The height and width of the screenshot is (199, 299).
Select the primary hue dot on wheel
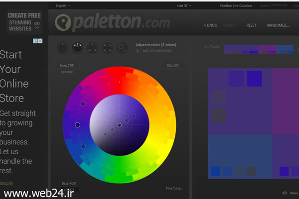point(77,125)
